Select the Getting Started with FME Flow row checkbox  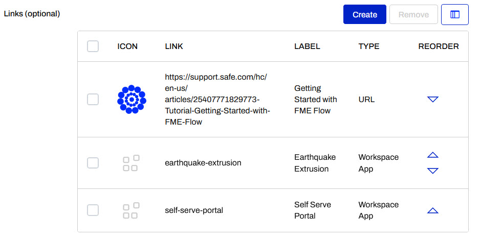(93, 100)
